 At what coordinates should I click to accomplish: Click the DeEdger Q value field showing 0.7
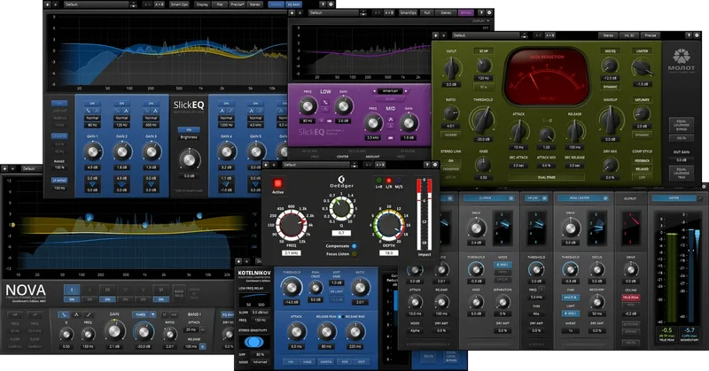(x=341, y=233)
